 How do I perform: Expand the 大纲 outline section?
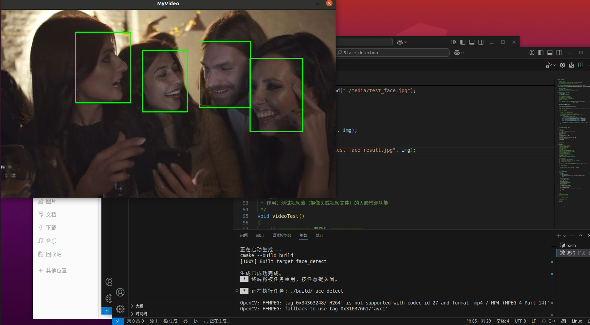coord(139,306)
